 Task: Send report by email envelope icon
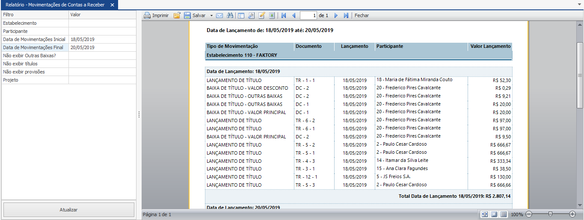219,15
